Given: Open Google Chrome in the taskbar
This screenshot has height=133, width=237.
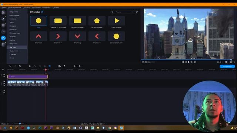Looking at the screenshot, I should [110, 128].
